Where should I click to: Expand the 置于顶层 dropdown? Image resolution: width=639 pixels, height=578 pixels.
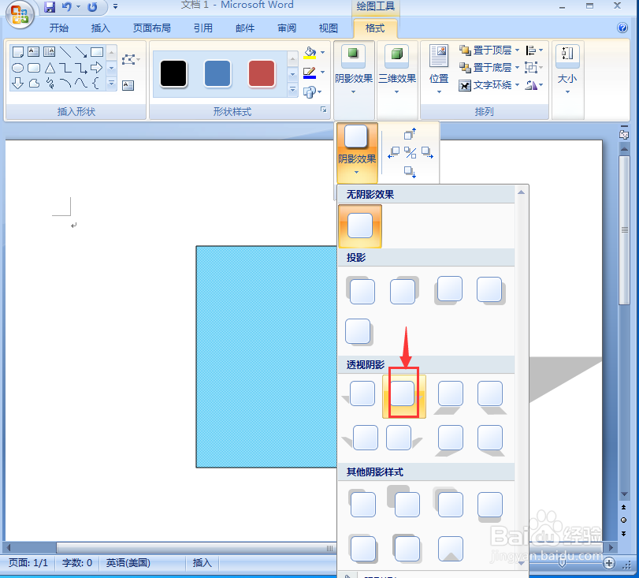click(517, 50)
